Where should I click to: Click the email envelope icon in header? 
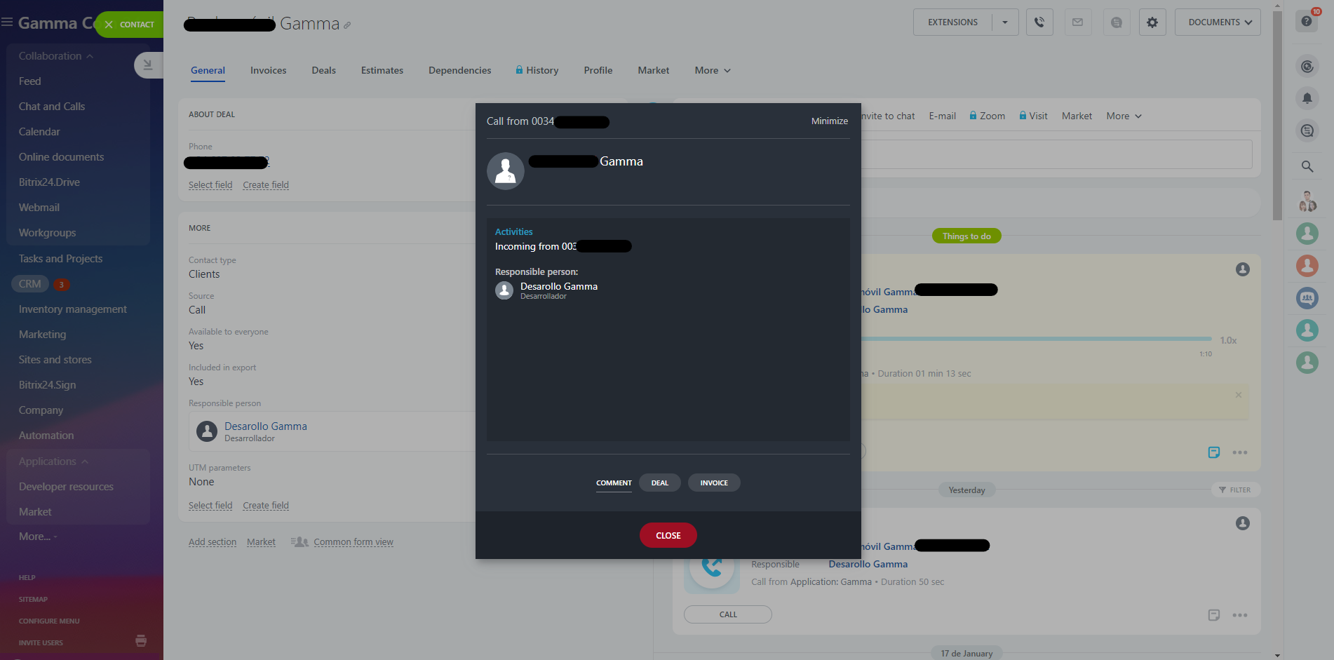[1077, 22]
